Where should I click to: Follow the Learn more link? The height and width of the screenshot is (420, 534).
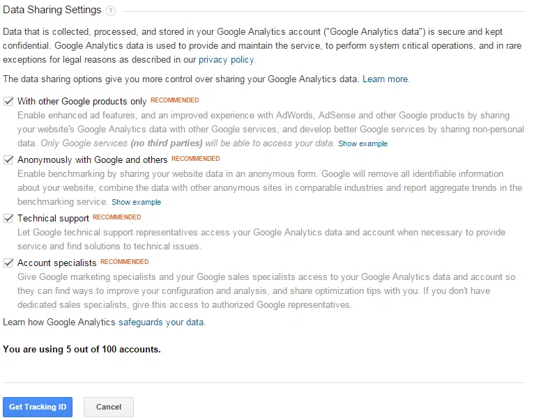click(x=386, y=79)
